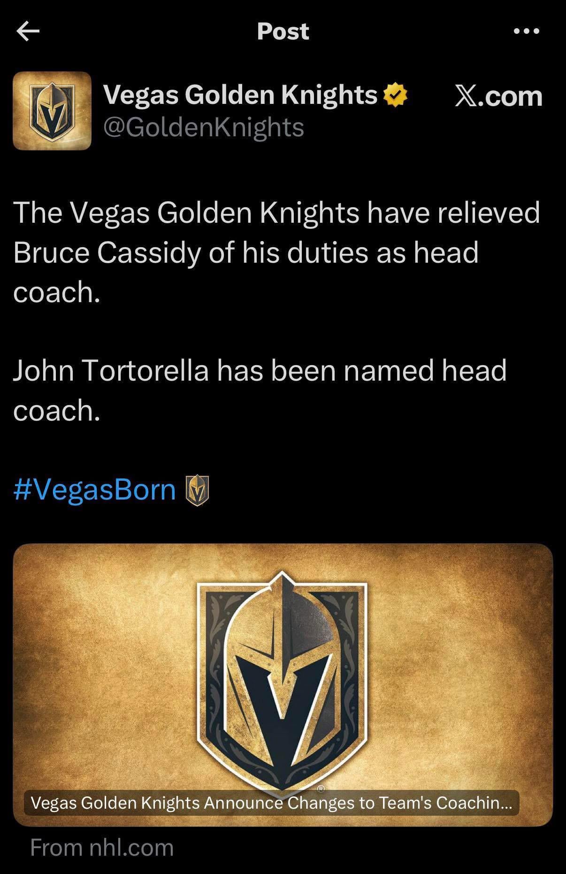566x874 pixels.
Task: Open the @GoldenKnights handle
Action: 203,127
